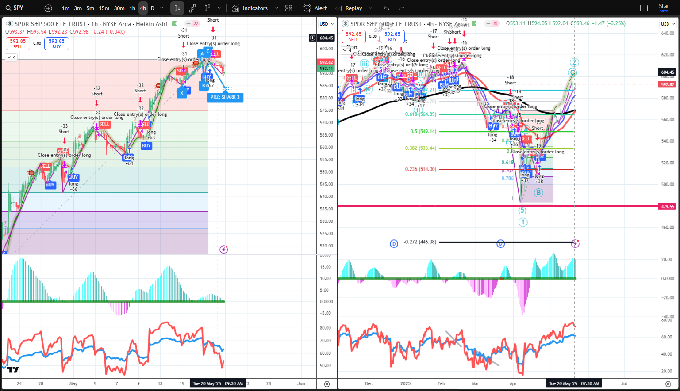Click the circled D marker left of -0.272

(394, 243)
